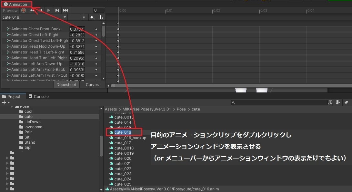The height and width of the screenshot is (192, 352).
Task: Click the 0:03 mark on timeline ruler
Action: (264, 11)
